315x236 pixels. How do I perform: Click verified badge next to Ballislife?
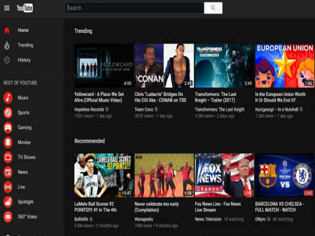click(x=91, y=219)
